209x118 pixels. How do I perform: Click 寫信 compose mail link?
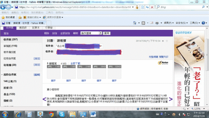6,33
